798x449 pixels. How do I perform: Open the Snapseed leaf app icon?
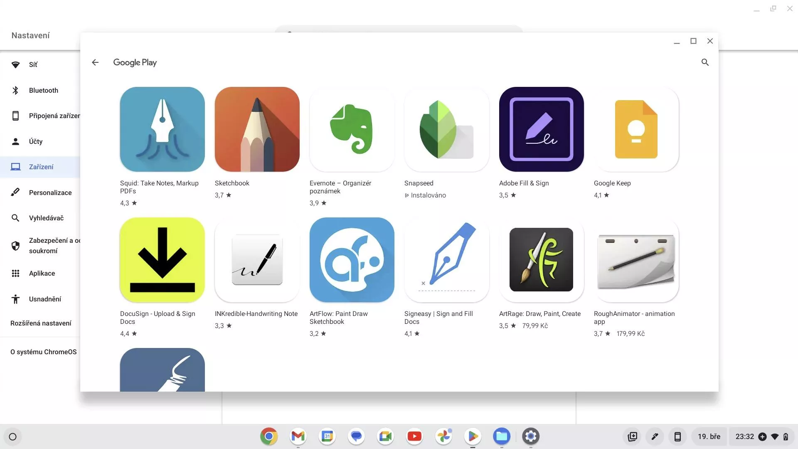pyautogui.click(x=446, y=129)
